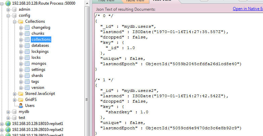Click the lockpings collection table icon
This screenshot has width=263, height=136.
click(x=27, y=51)
